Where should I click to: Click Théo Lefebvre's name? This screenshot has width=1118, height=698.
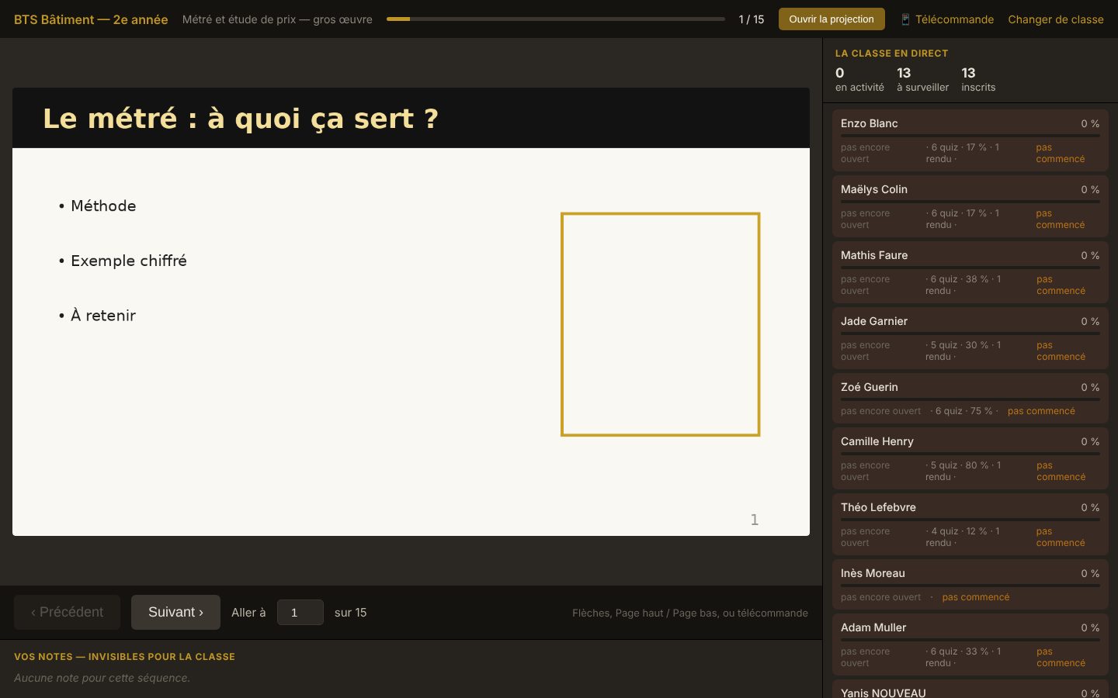[878, 507]
